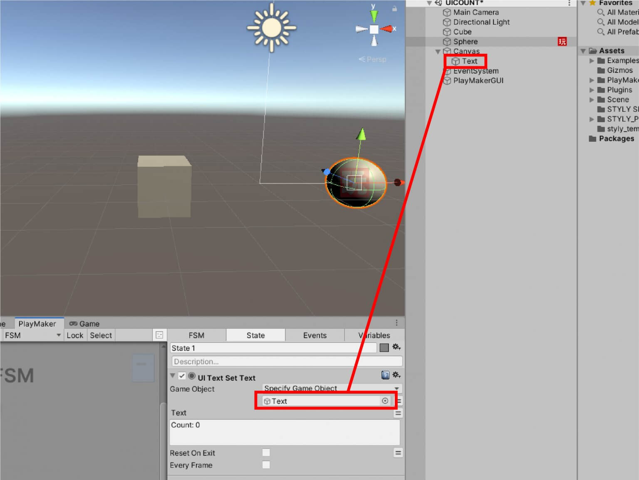Click the PlayMaker icon next to Sphere
Image resolution: width=639 pixels, height=480 pixels.
point(562,42)
